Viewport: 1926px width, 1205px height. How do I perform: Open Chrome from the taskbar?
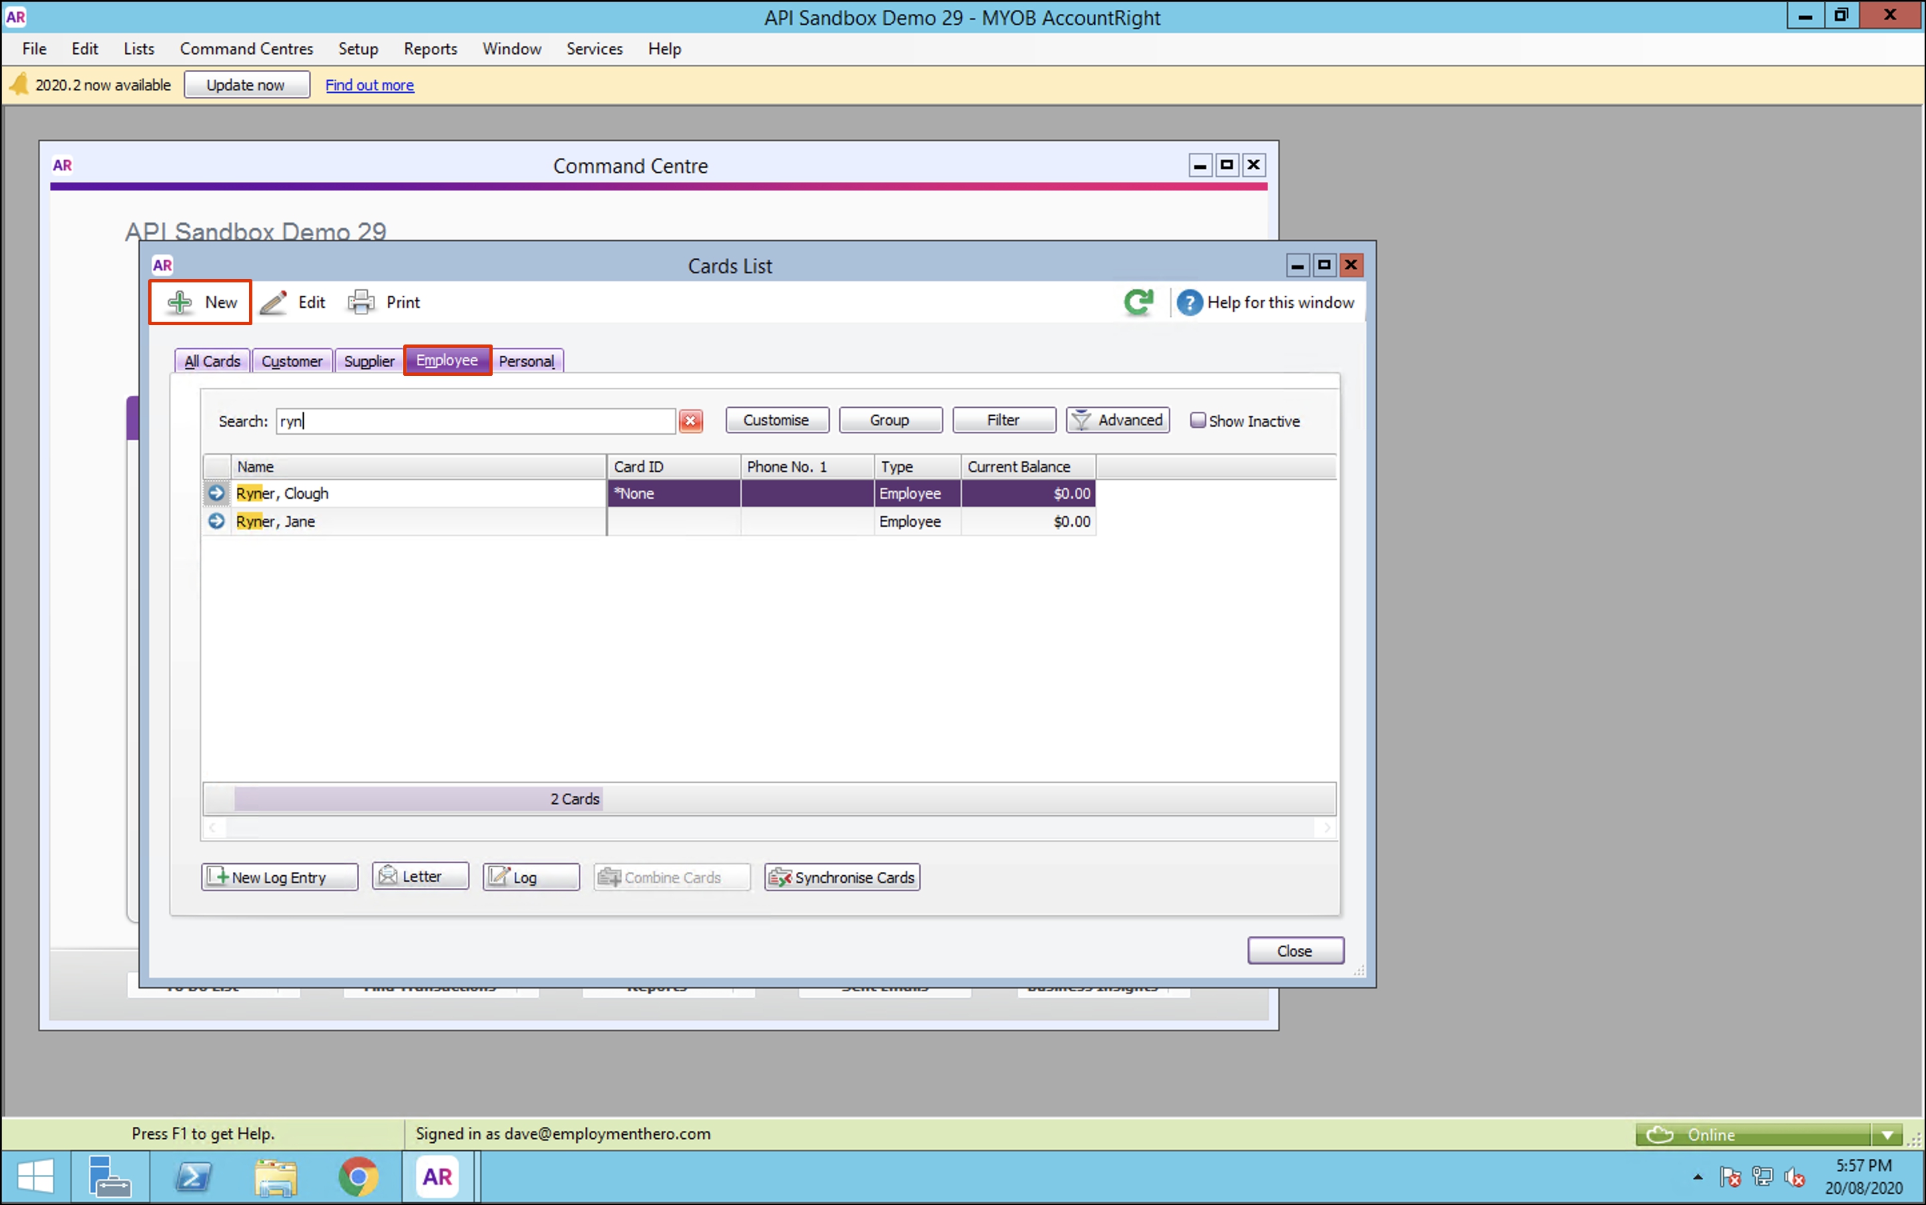coord(358,1176)
